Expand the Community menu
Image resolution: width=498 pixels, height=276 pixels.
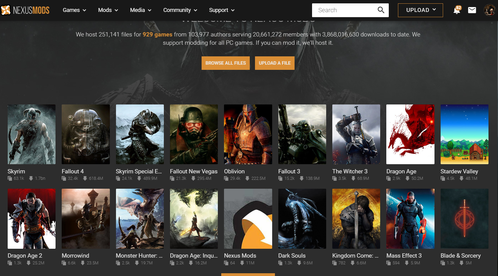click(180, 10)
